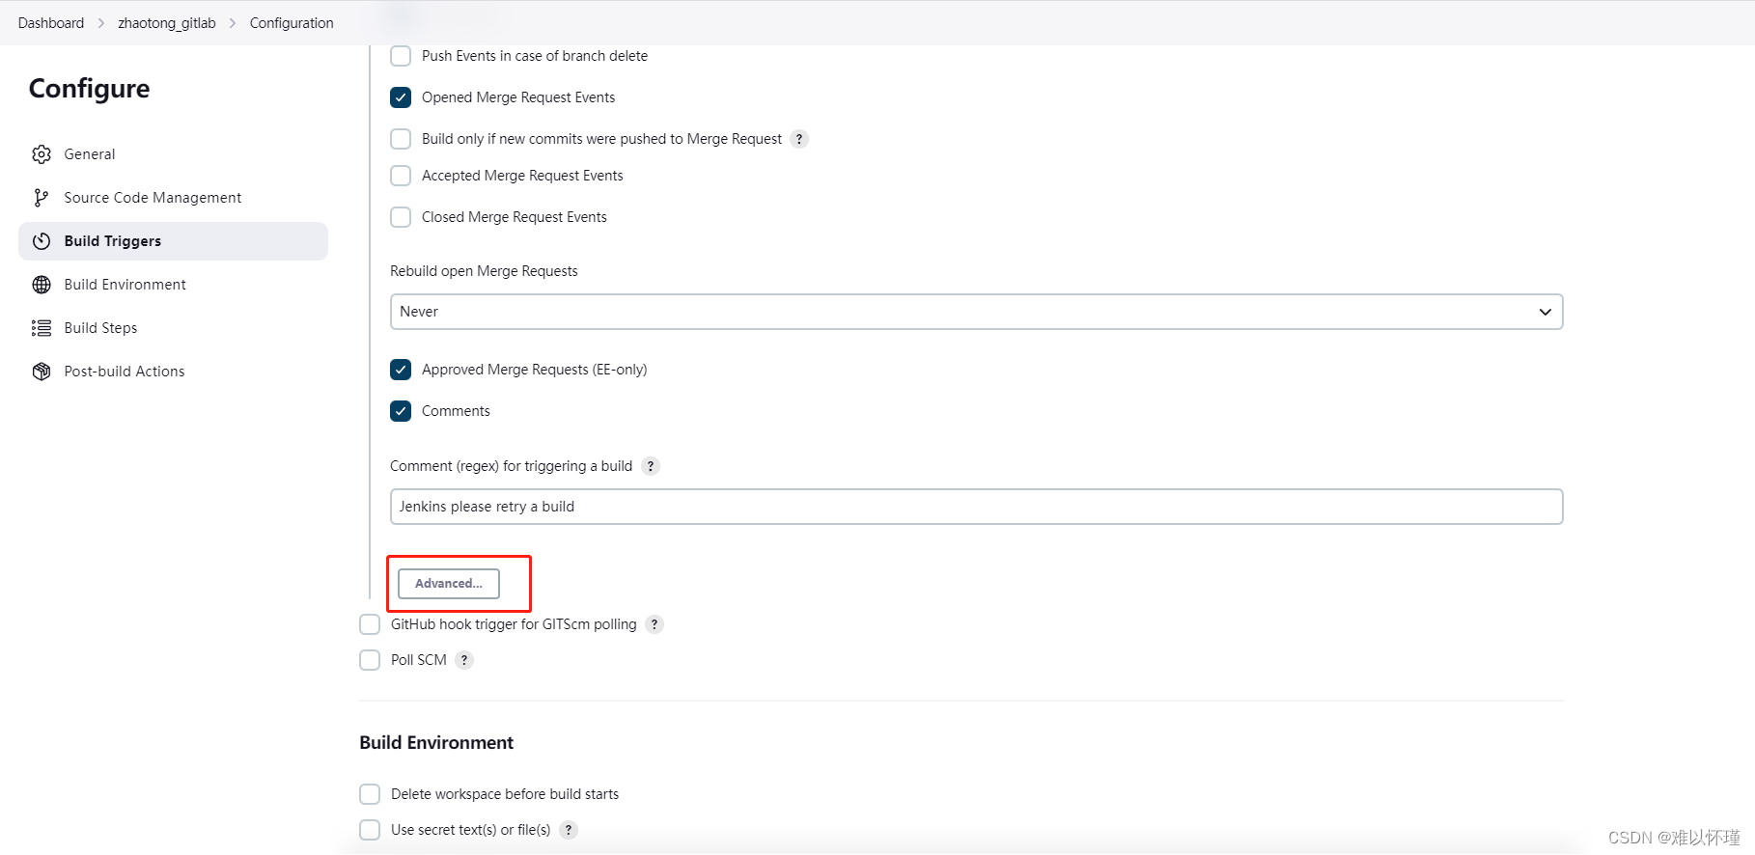1755x855 pixels.
Task: Go to Post-build Actions section
Action: [x=173, y=372]
